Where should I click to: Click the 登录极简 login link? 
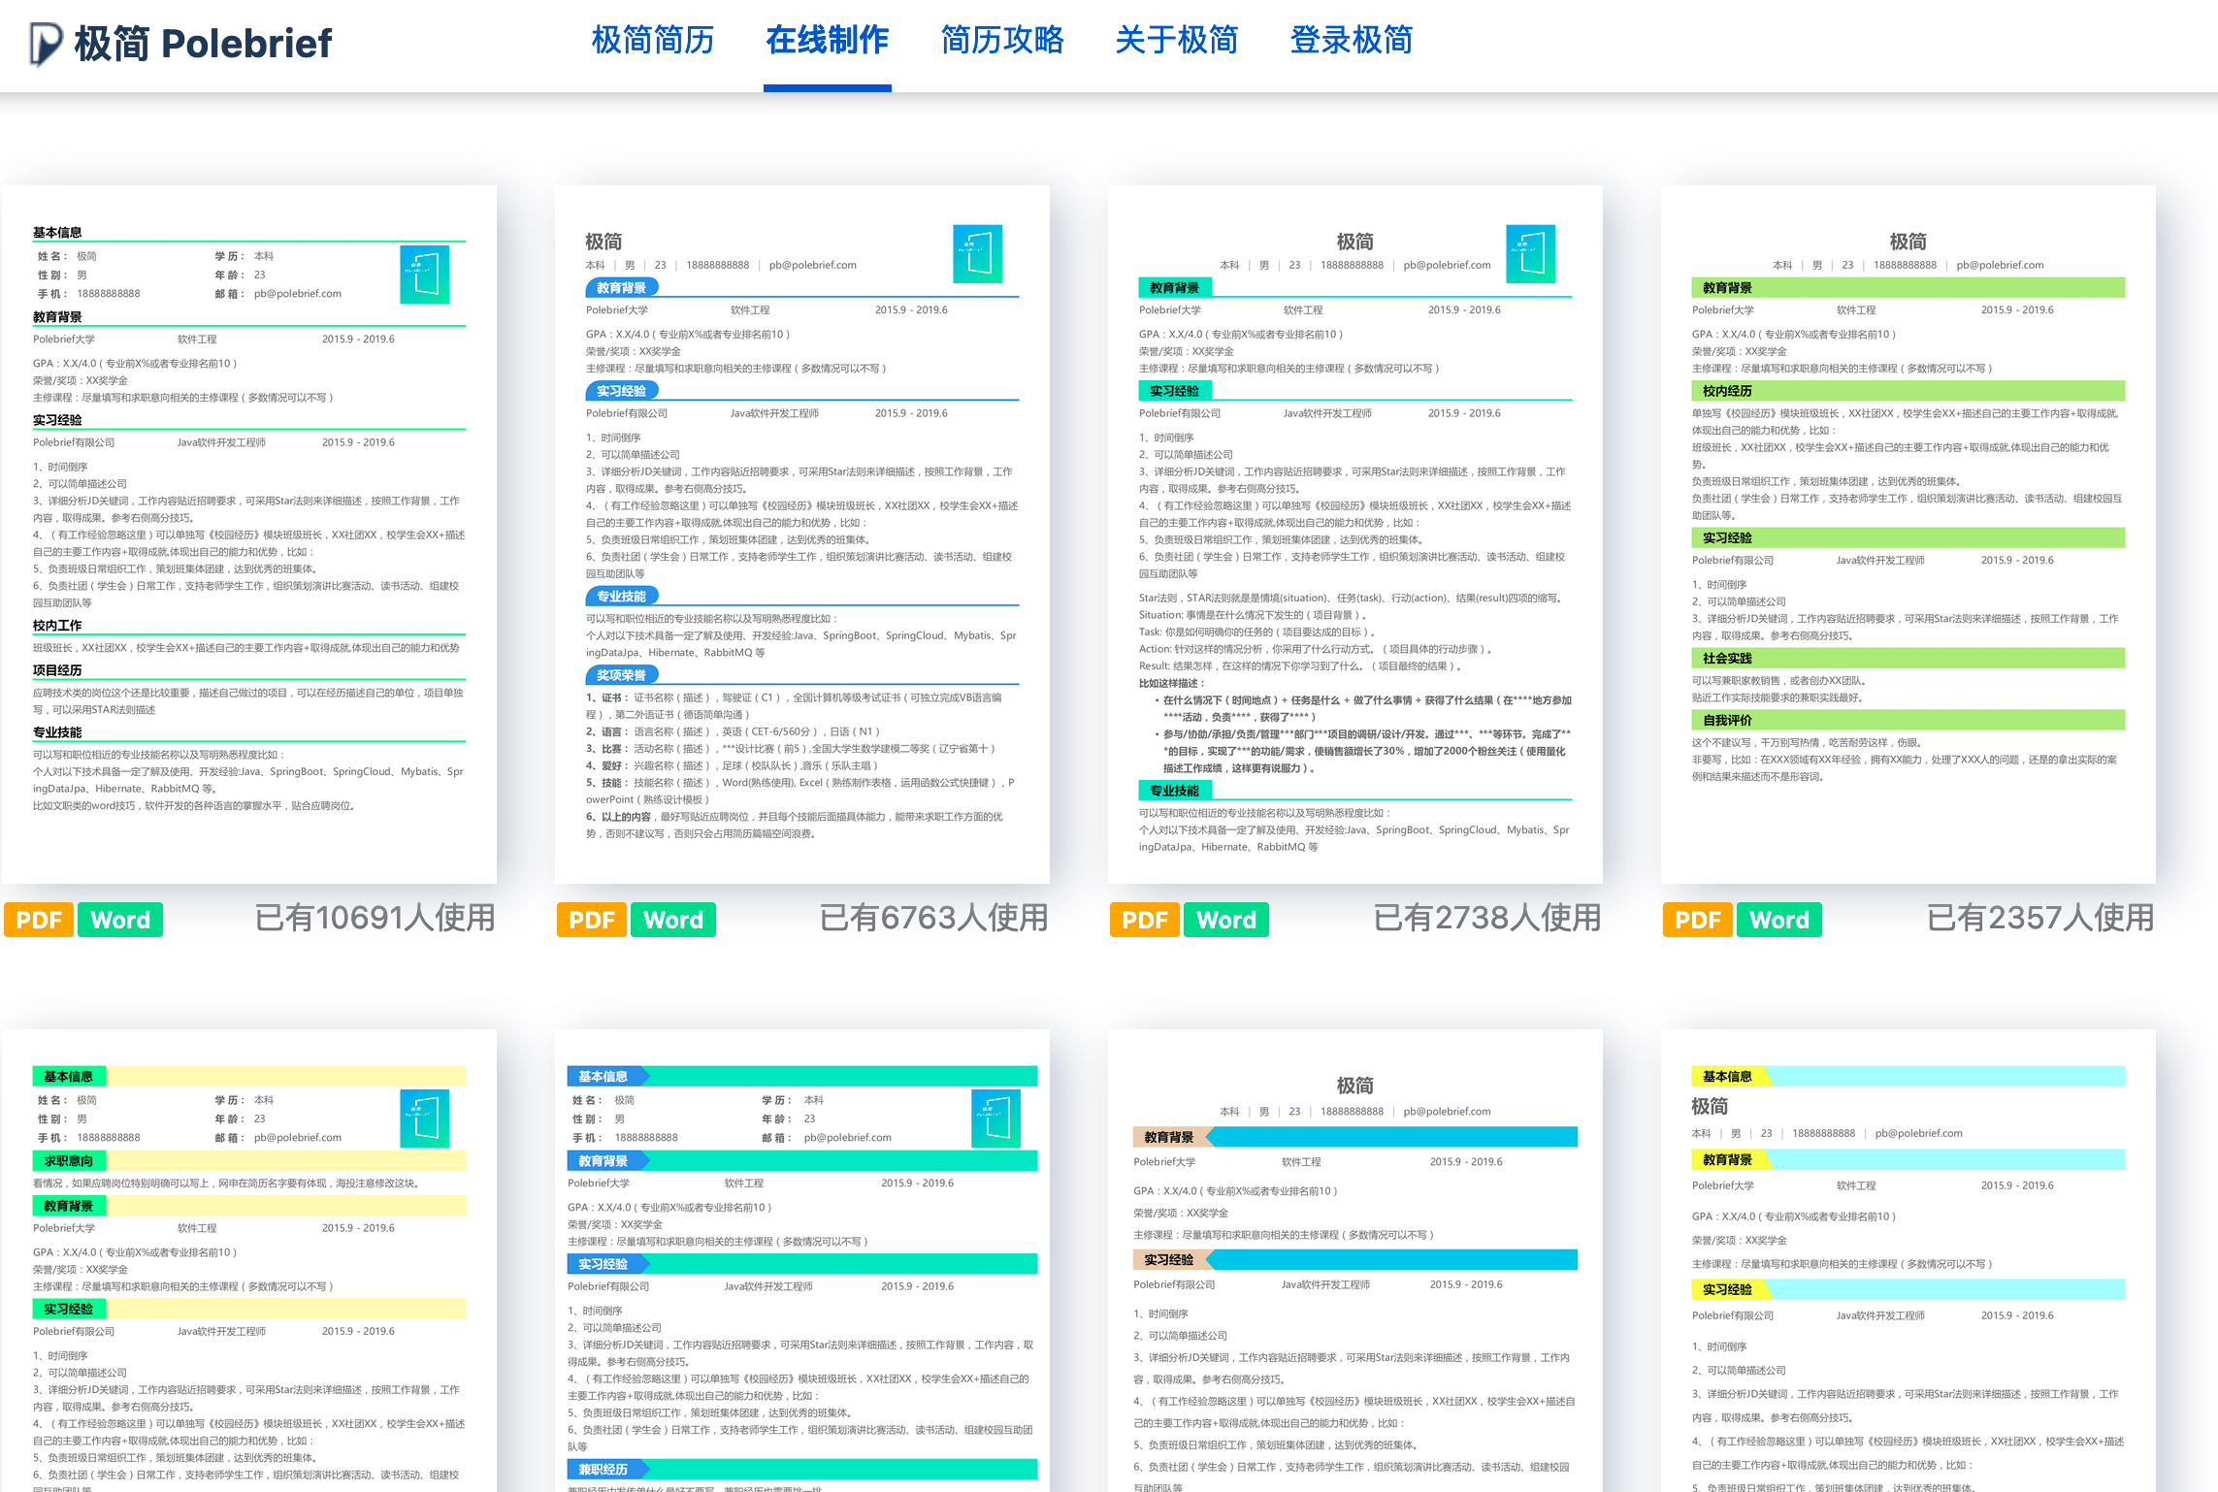(x=1351, y=41)
